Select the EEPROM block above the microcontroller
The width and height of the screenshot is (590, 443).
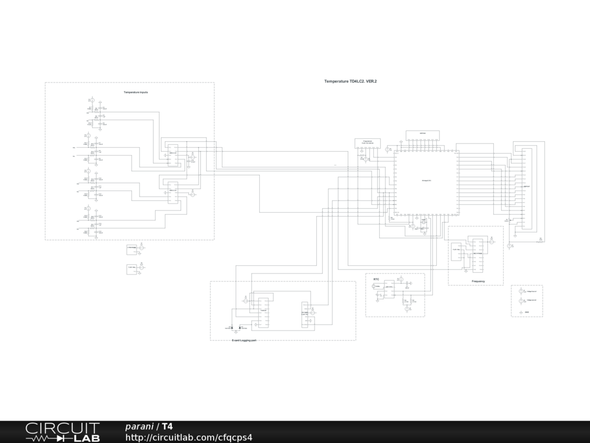point(422,134)
